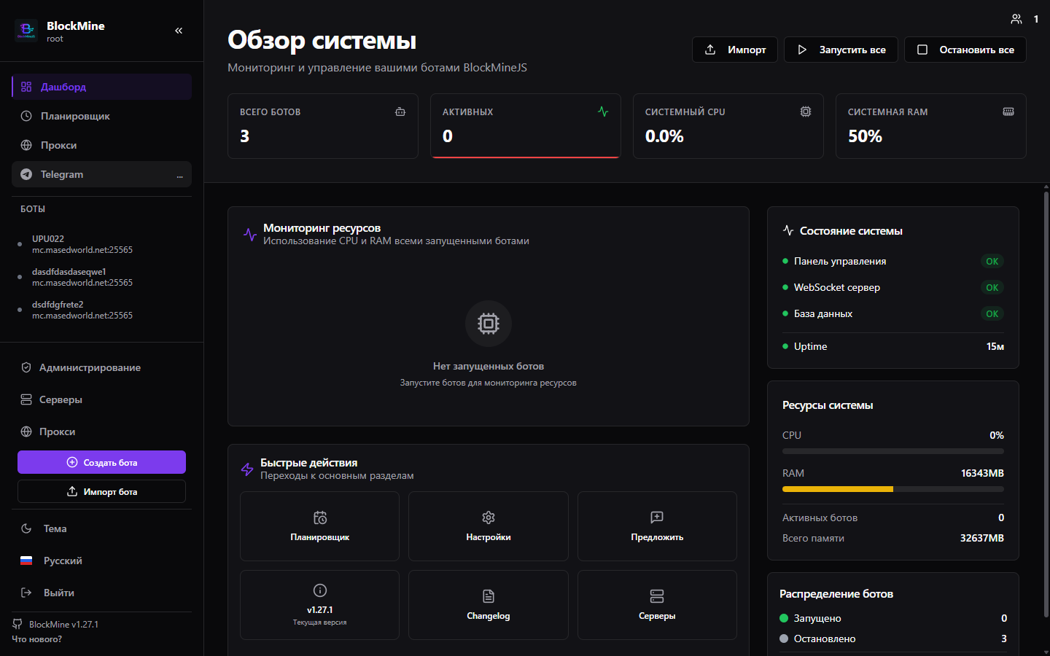Click the large chip icon above Нет запущенных ботов
This screenshot has height=656, width=1050.
click(x=489, y=324)
